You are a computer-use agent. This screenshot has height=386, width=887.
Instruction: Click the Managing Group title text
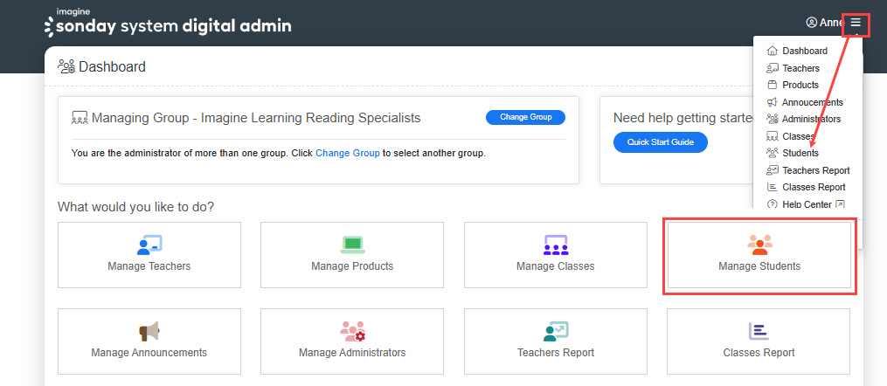click(x=256, y=118)
